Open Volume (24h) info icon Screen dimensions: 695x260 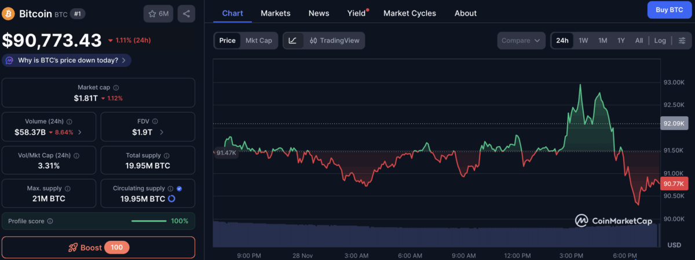[x=69, y=122]
